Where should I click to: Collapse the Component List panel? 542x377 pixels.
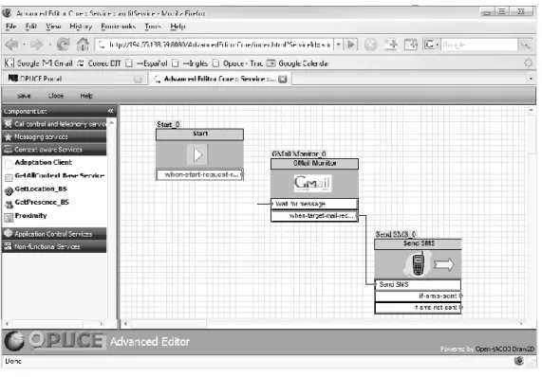coord(111,111)
